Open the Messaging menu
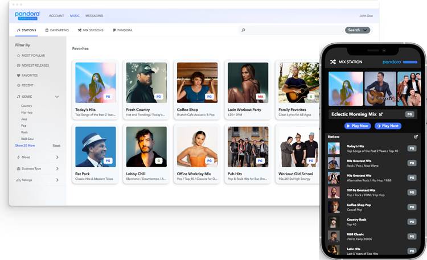 (94, 16)
